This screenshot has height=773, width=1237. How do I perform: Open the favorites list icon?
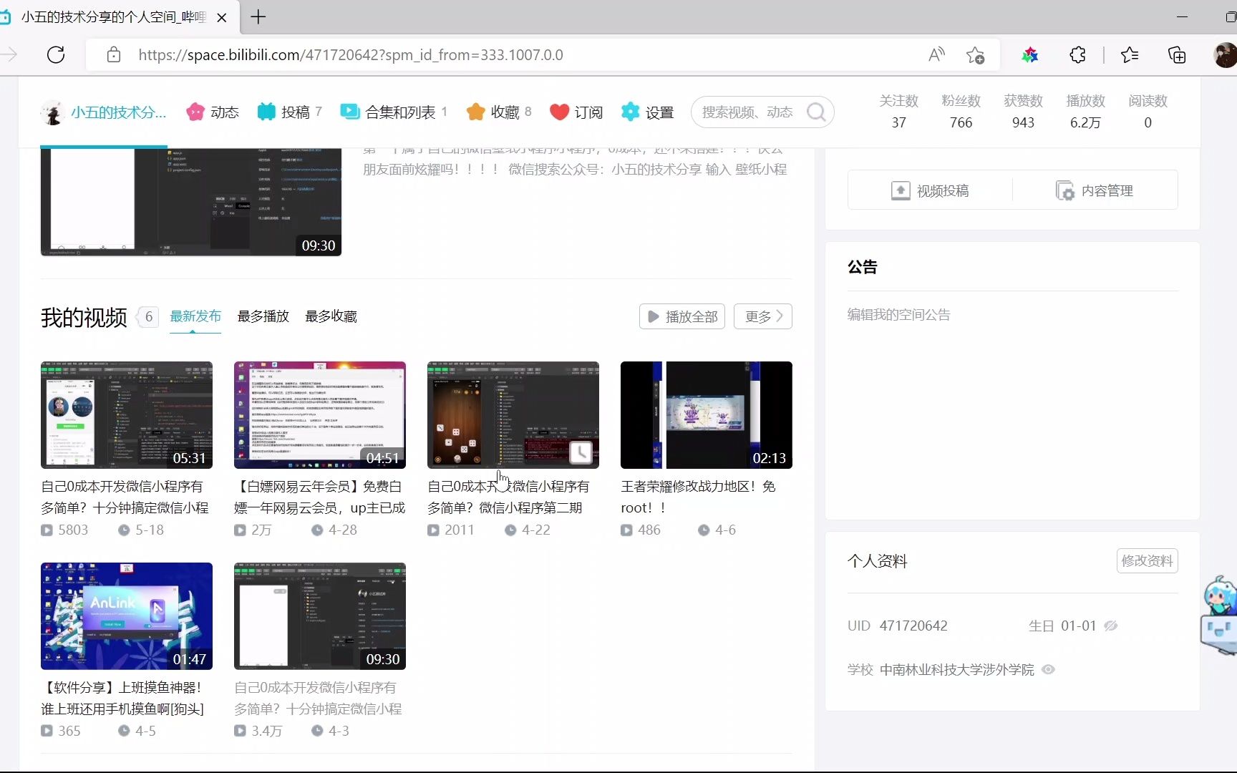pos(1130,55)
